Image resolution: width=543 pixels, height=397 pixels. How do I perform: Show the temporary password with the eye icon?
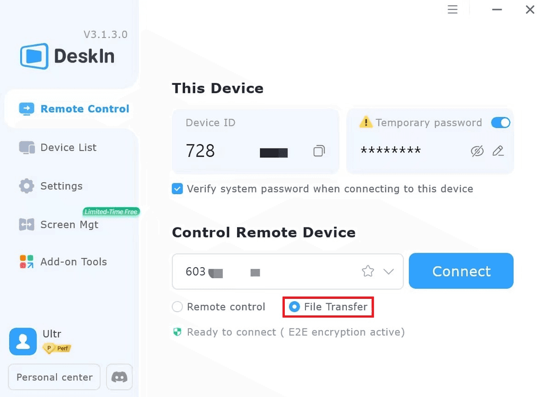click(477, 151)
